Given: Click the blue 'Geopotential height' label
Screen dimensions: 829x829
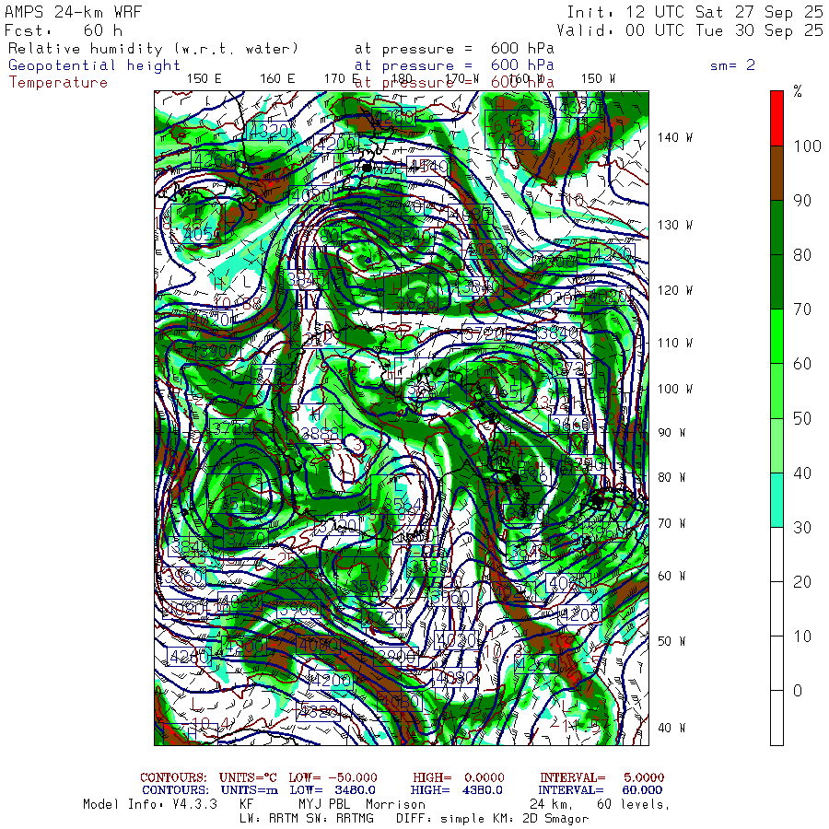Looking at the screenshot, I should click(94, 65).
